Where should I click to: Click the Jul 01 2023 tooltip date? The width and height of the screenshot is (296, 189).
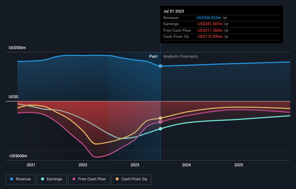[173, 11]
